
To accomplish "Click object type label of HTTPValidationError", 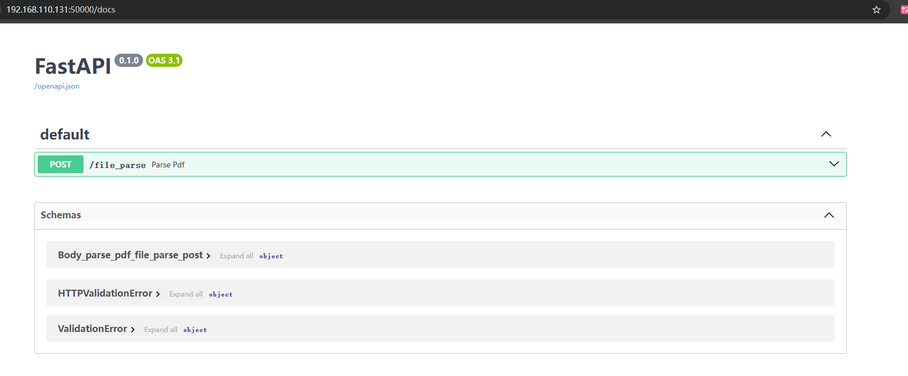I will click(x=221, y=294).
